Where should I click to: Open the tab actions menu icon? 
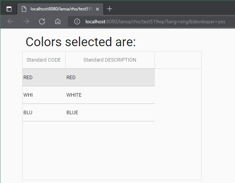(9, 9)
